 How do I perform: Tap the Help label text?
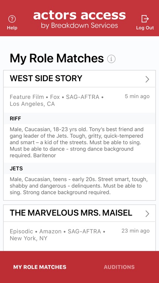[x=12, y=28]
